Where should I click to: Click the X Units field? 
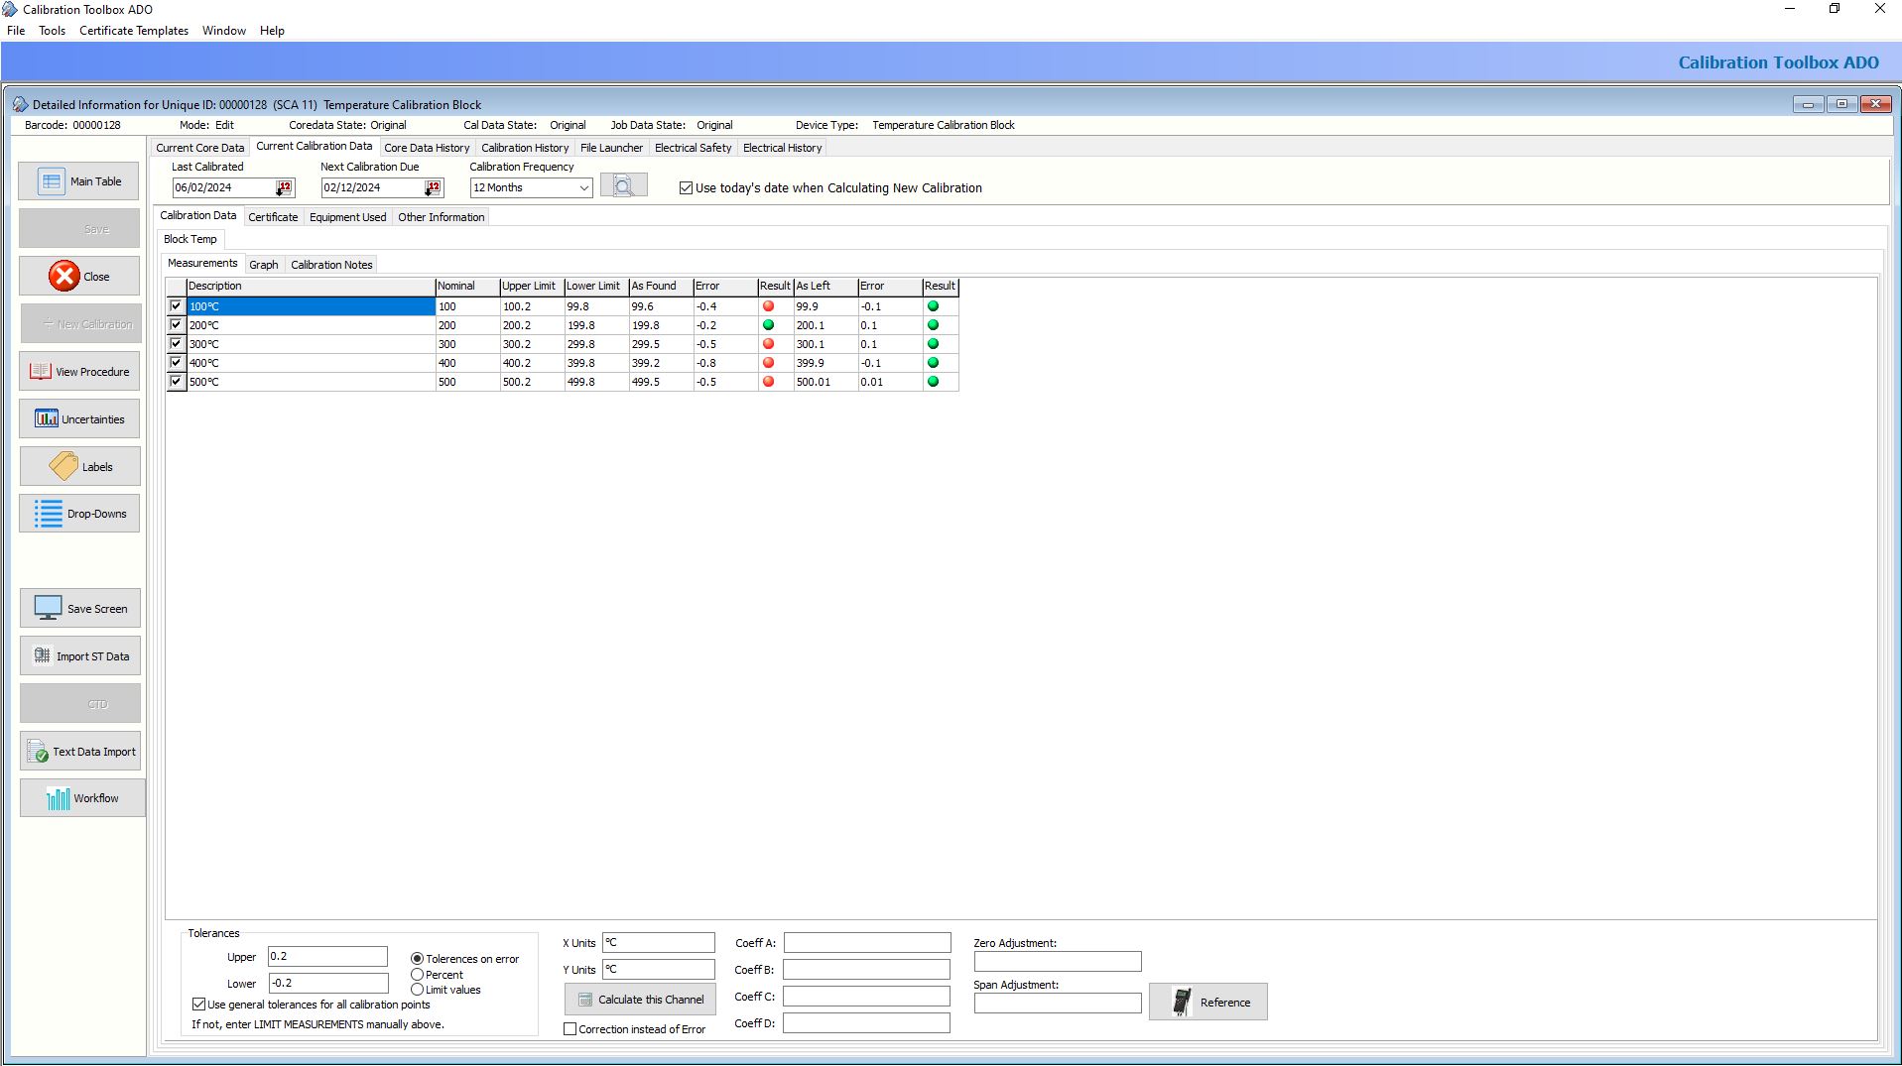pyautogui.click(x=659, y=943)
